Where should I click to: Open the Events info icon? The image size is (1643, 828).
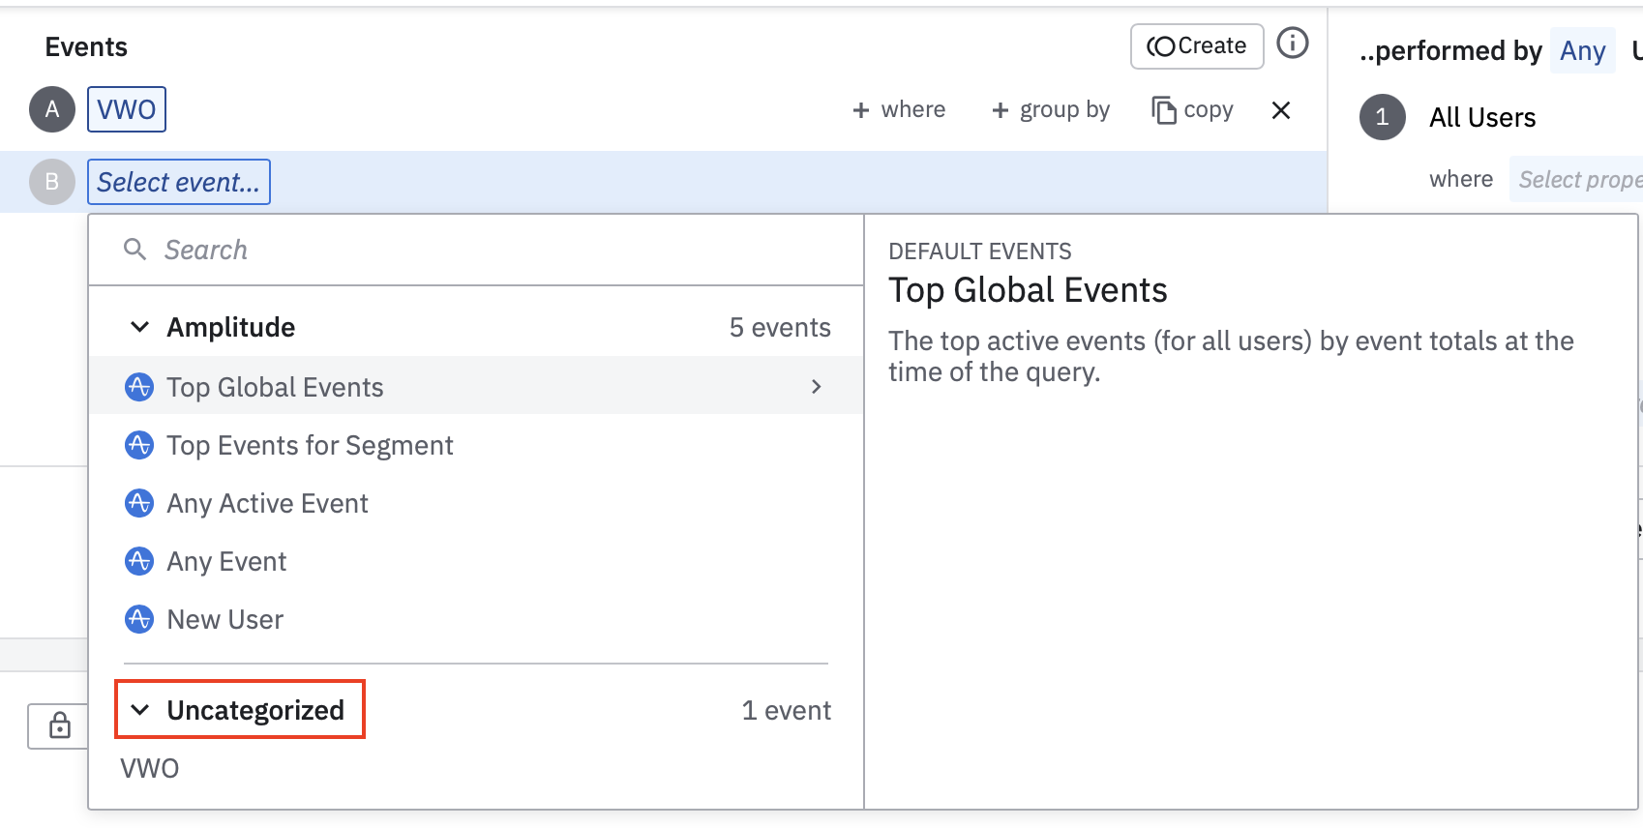click(1293, 44)
